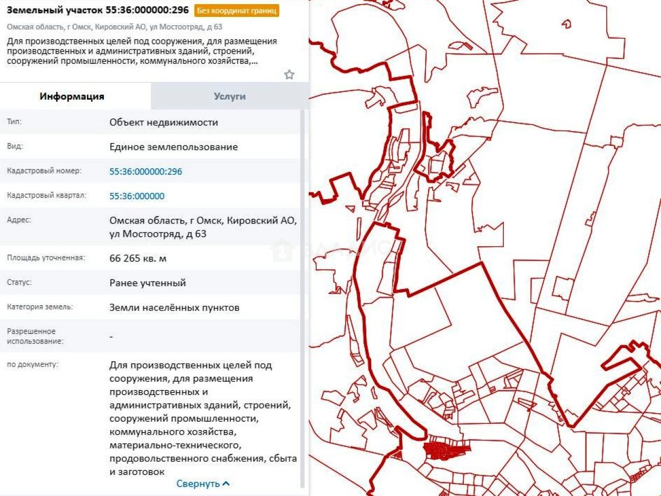
Task: Click the dense red parcel cluster on the map
Action: tap(445, 450)
